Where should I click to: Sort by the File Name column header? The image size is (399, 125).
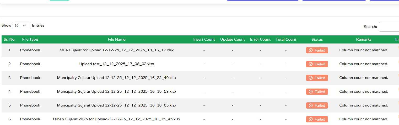tap(117, 40)
